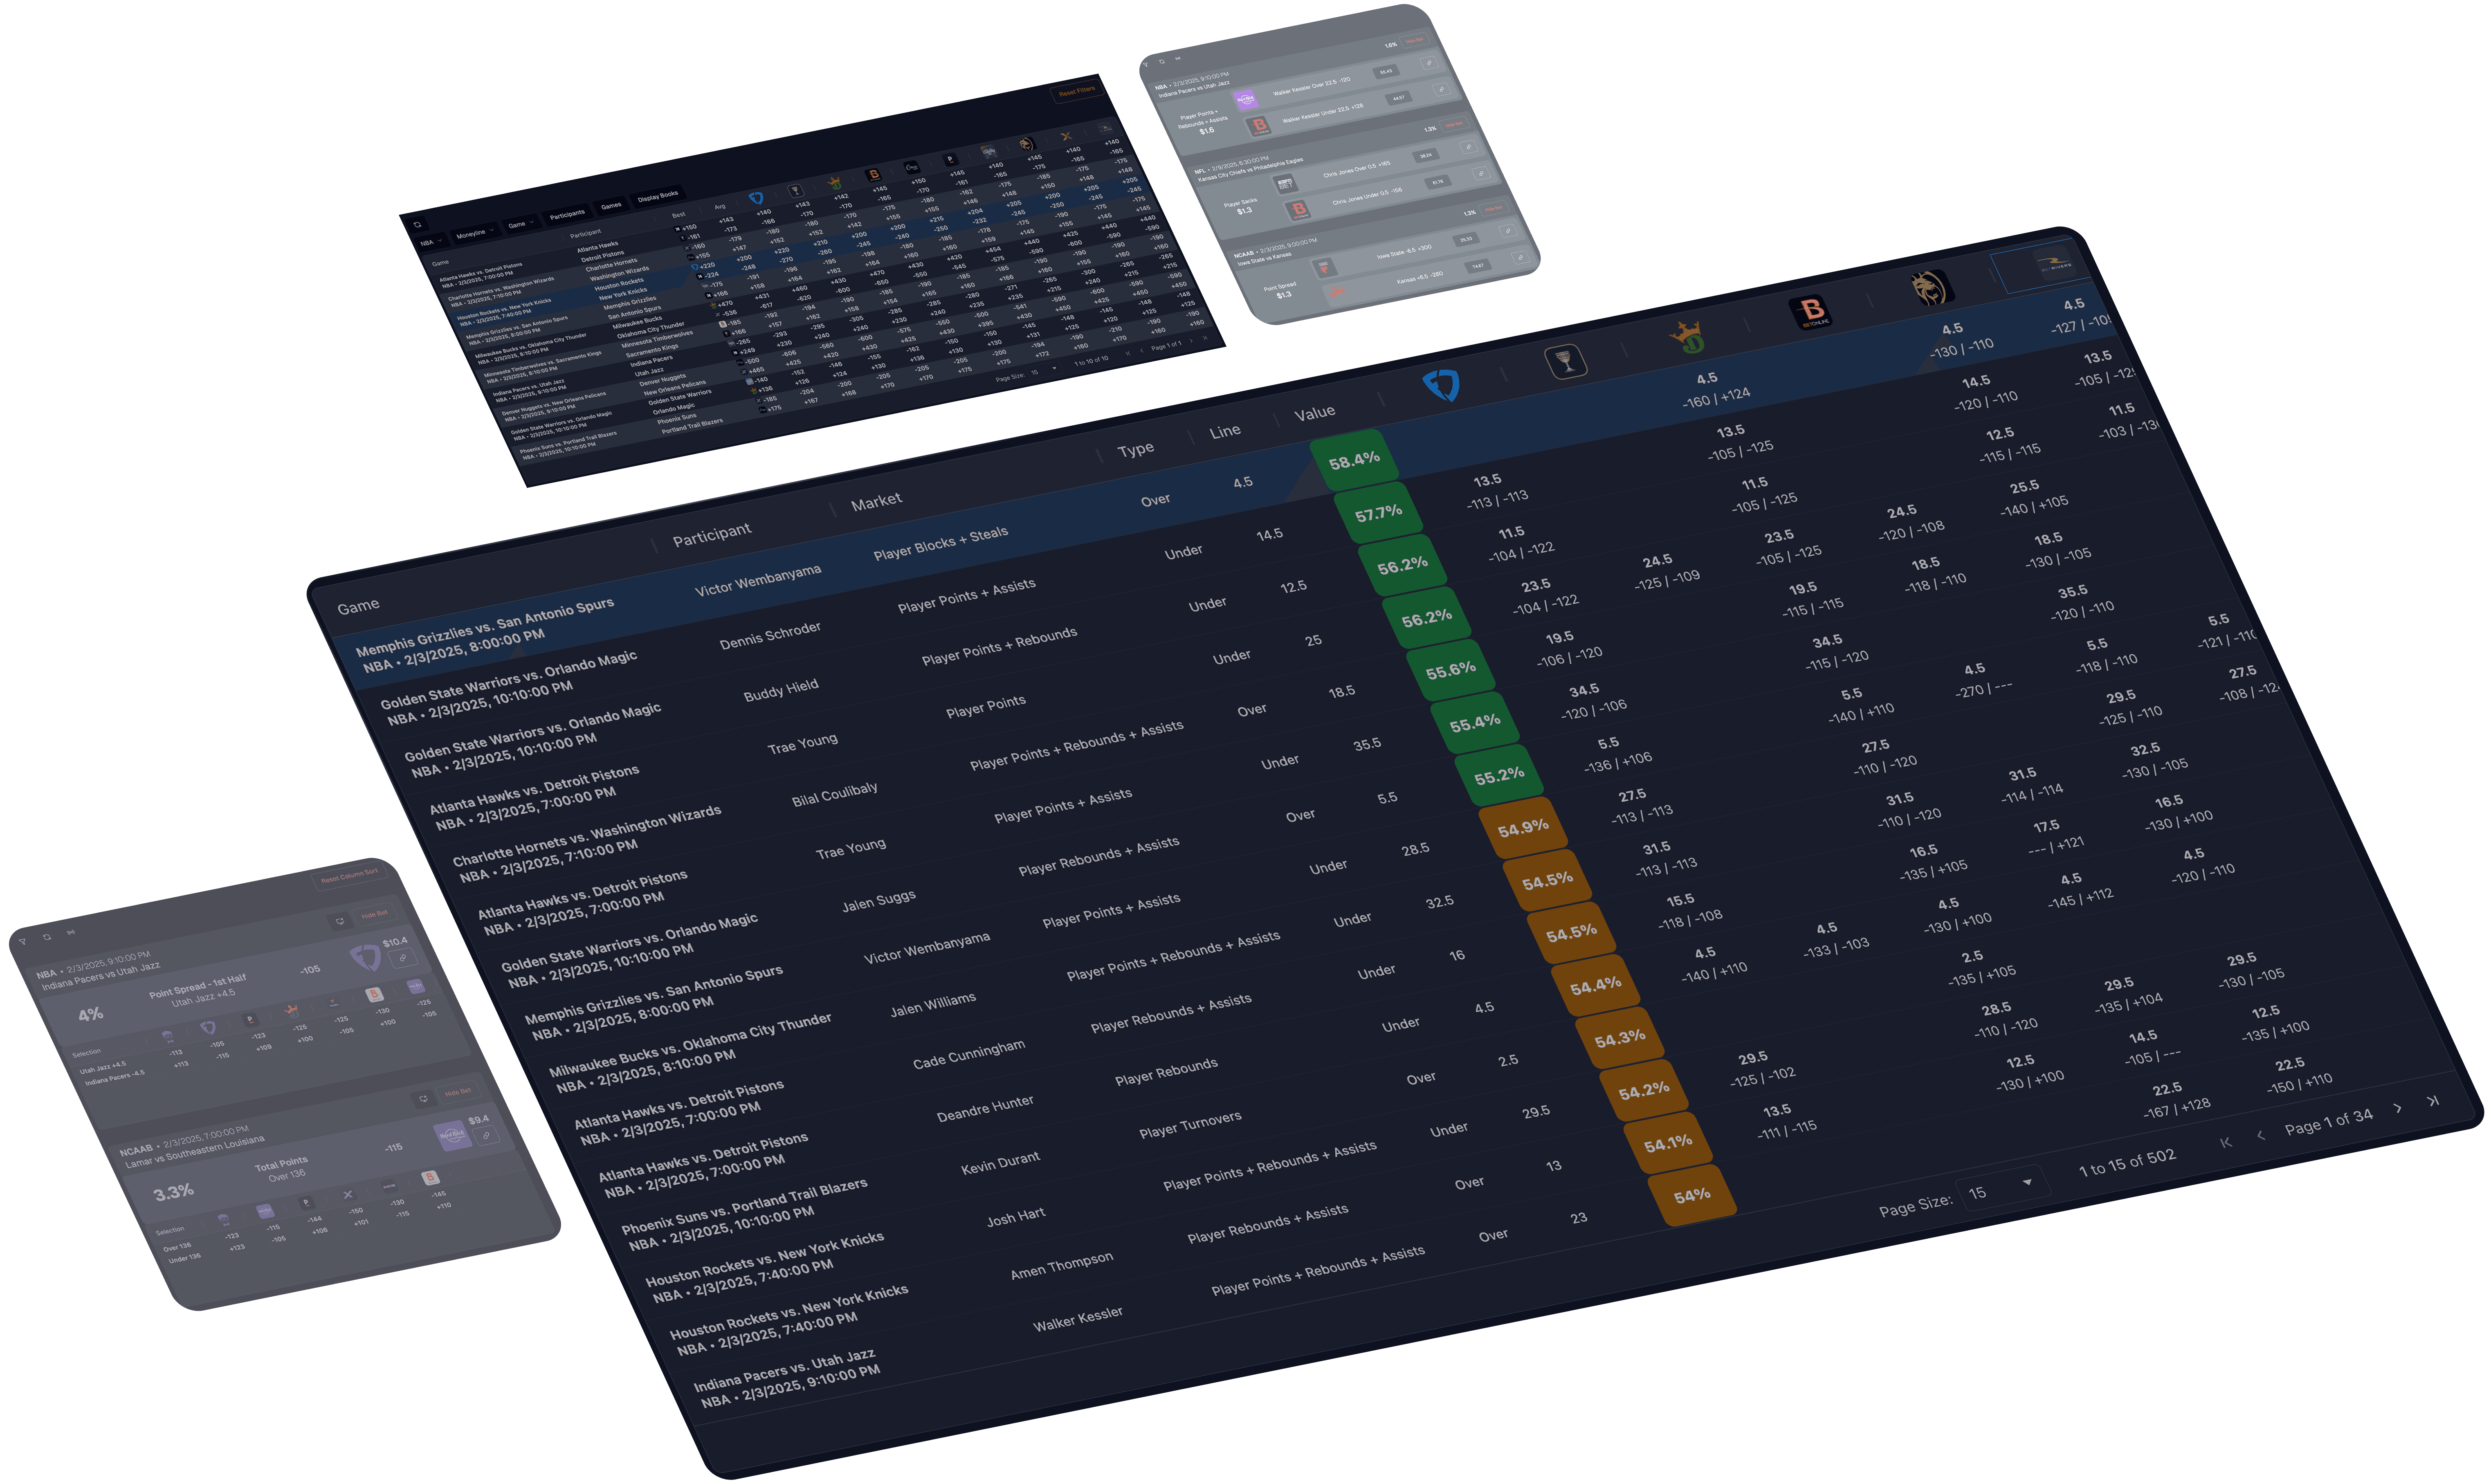Screen dimensions: 2491x1484
Task: Click the filter funnel icon in the positive EV panel
Action: coord(22,942)
